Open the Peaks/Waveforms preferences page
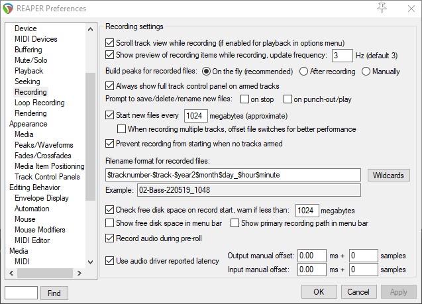The height and width of the screenshot is (304, 422). coord(44,145)
